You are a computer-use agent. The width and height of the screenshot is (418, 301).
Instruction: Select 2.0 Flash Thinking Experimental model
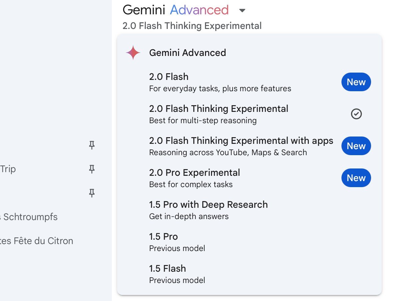[x=250, y=114]
